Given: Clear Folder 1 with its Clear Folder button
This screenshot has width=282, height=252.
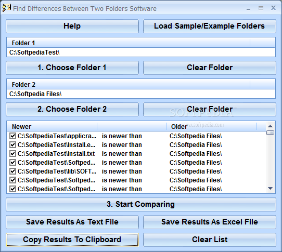Looking at the screenshot, I should [x=210, y=68].
